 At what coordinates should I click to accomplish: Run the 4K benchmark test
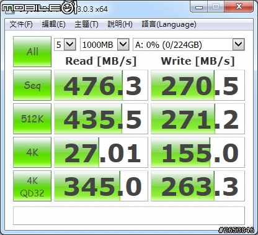(32, 152)
